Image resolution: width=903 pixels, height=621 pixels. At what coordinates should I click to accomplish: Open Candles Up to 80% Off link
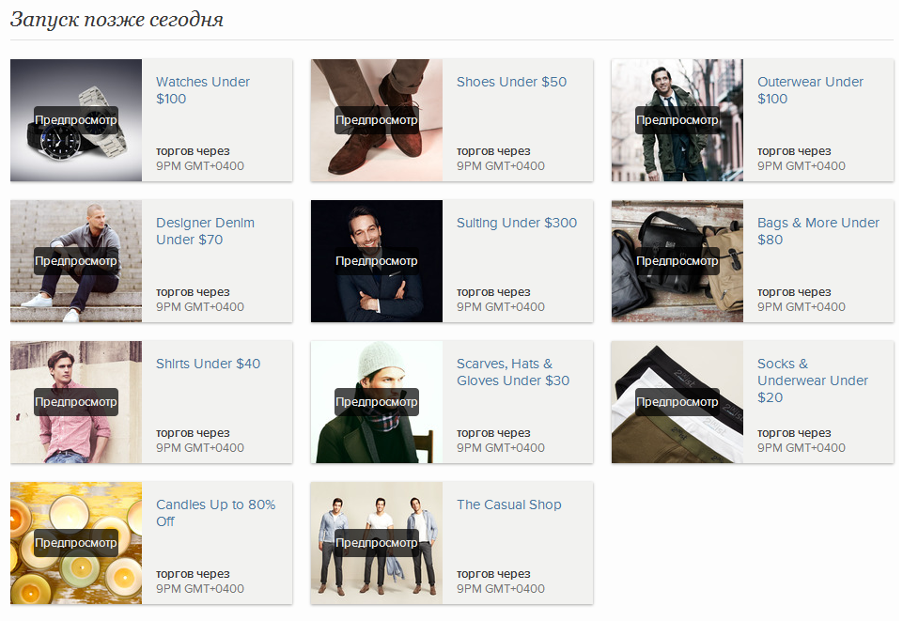coord(215,513)
